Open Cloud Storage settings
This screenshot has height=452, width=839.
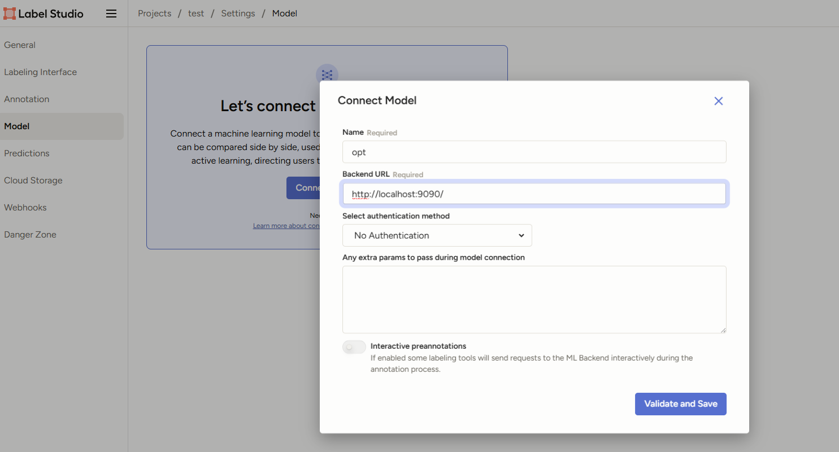click(33, 181)
